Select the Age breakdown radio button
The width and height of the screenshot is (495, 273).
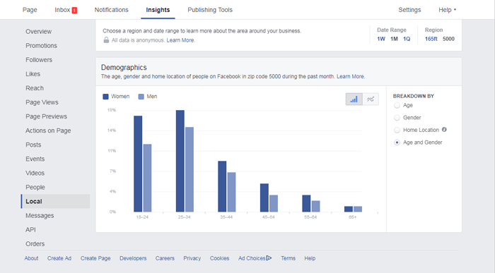pos(397,106)
